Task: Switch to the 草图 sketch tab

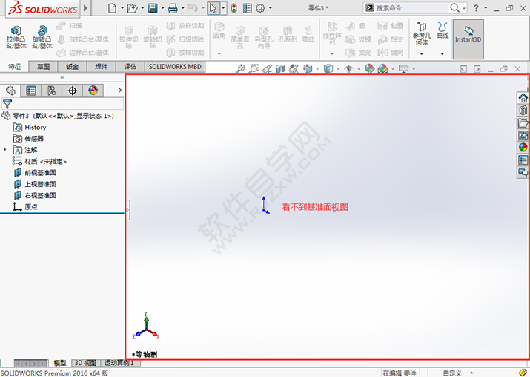Action: point(44,66)
